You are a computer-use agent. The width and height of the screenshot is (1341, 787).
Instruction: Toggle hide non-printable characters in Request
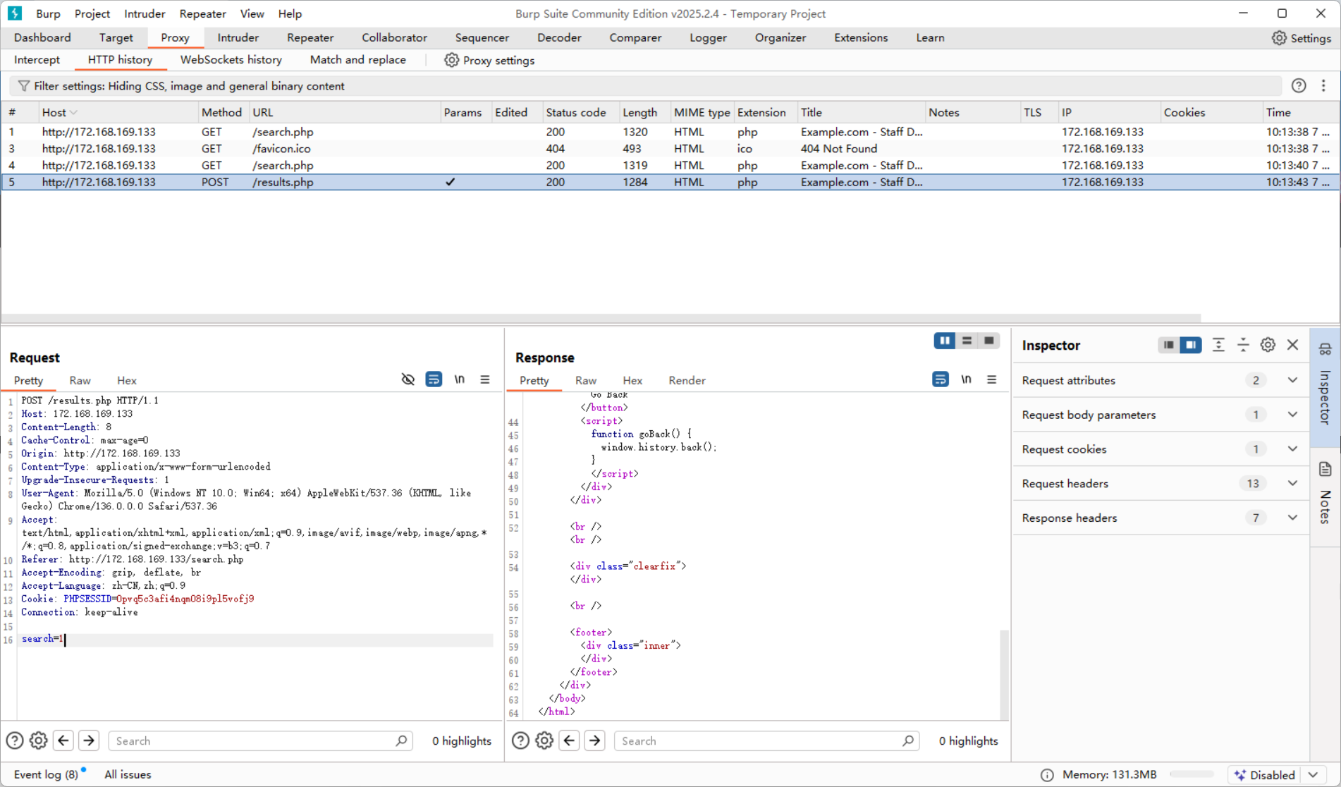pos(408,379)
